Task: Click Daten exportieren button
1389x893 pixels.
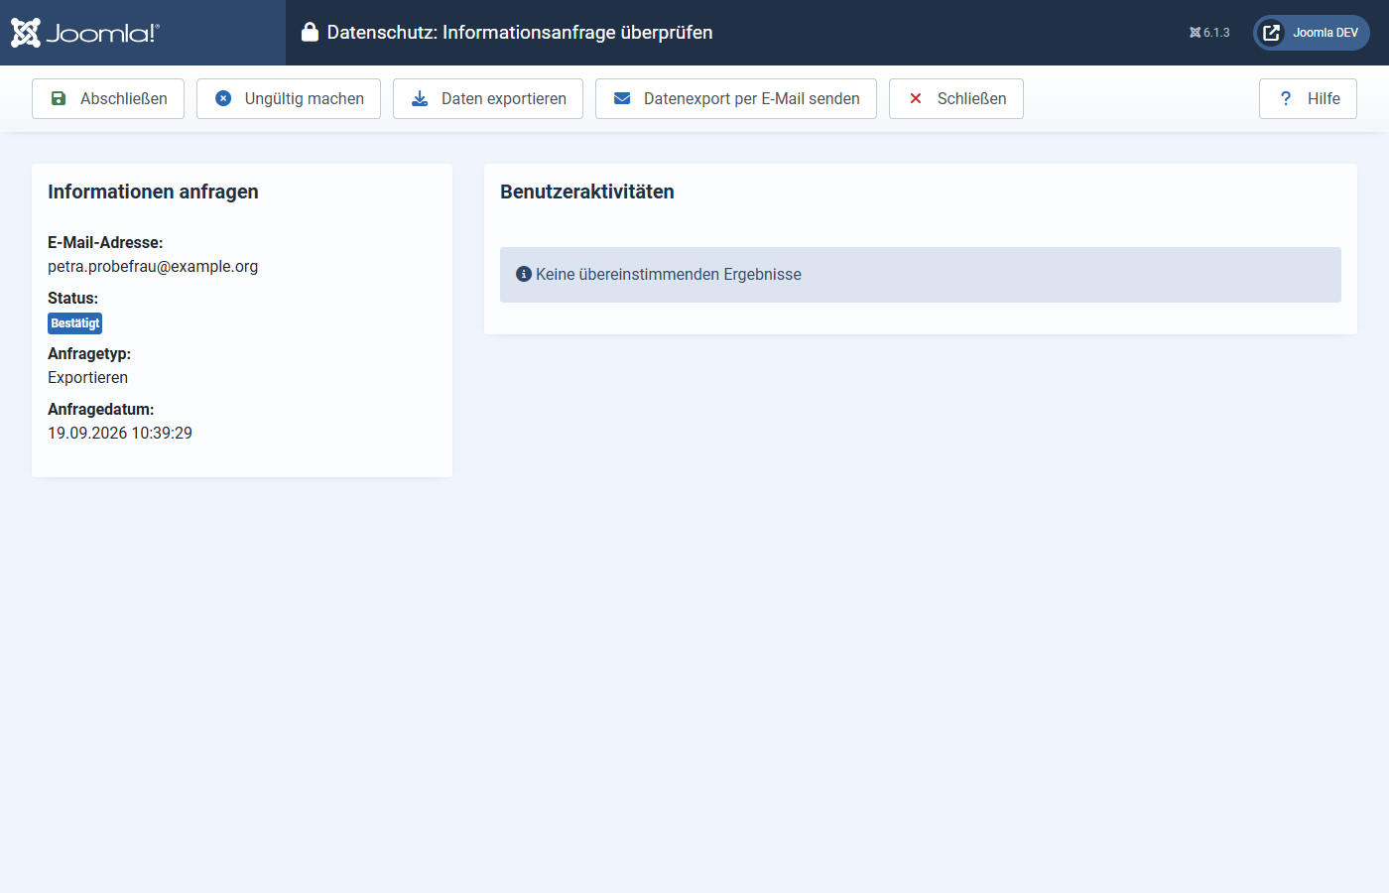Action: (488, 99)
